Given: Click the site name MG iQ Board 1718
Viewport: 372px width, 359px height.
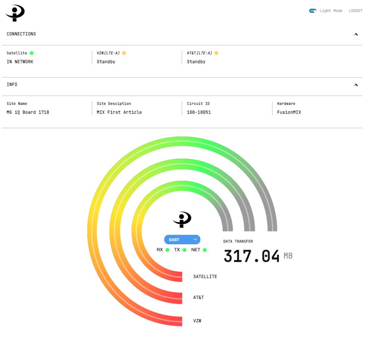Looking at the screenshot, I should 28,112.
